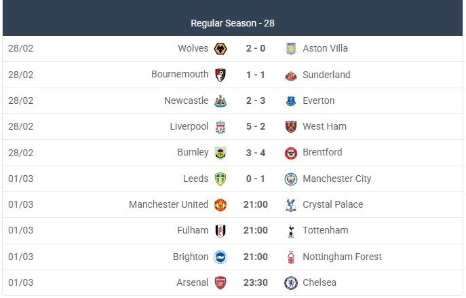Image resolution: width=466 pixels, height=298 pixels.
Task: Click the Chelsea club crest
Action: pos(291,283)
